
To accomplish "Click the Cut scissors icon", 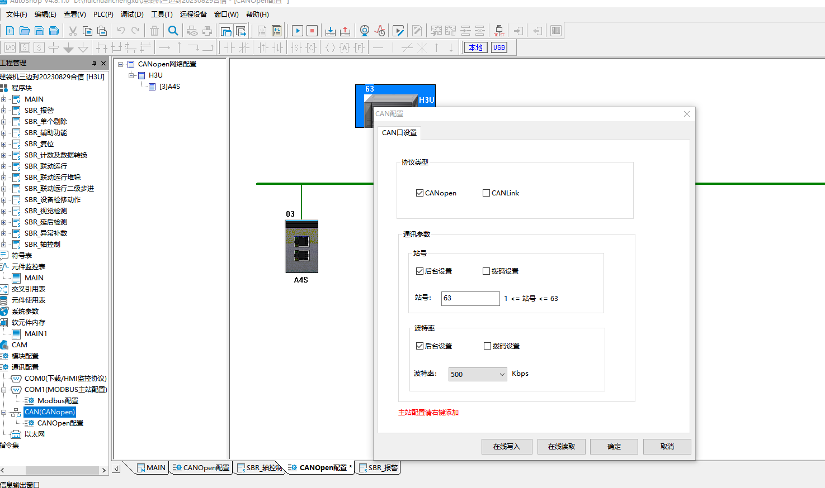I will tap(73, 31).
